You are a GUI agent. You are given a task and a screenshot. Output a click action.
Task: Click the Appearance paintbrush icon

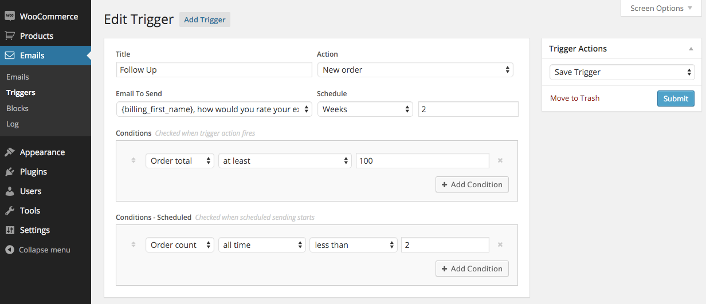coord(10,152)
